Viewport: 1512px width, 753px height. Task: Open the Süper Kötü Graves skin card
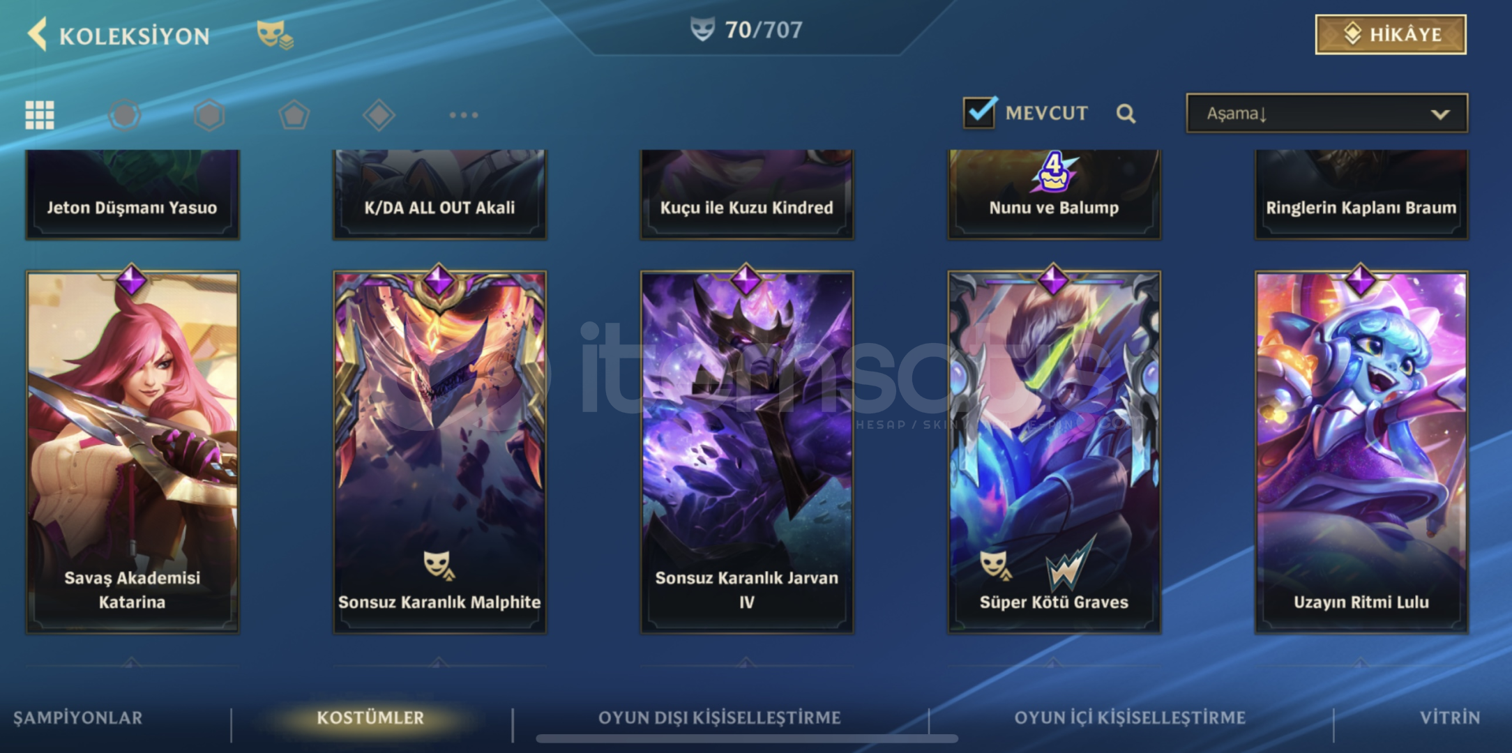point(1054,452)
